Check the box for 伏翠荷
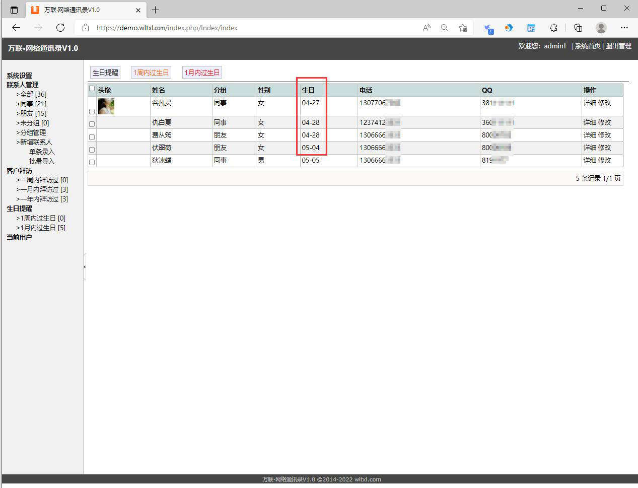This screenshot has height=488, width=638. (x=92, y=150)
